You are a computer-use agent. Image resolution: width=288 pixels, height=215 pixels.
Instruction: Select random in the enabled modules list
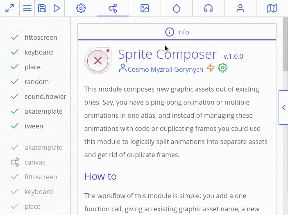pos(37,82)
